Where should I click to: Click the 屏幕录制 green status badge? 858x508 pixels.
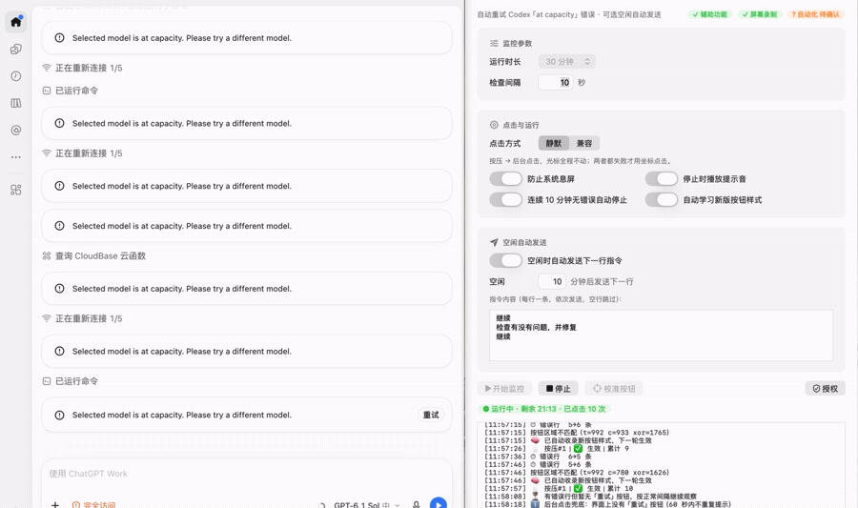[760, 14]
